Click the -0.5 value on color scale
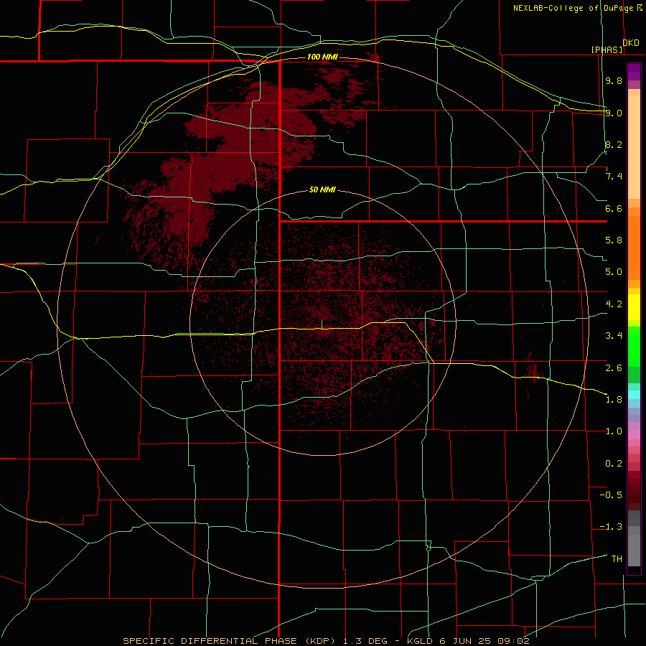Viewport: 646px width, 646px height. pos(611,495)
